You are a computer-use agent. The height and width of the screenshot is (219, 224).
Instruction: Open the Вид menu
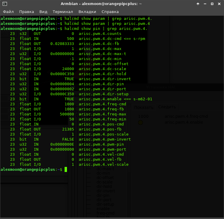(x=43, y=12)
